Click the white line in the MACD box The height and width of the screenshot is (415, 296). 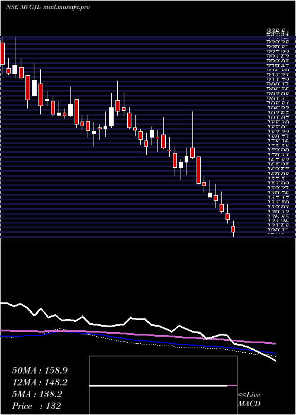click(158, 385)
